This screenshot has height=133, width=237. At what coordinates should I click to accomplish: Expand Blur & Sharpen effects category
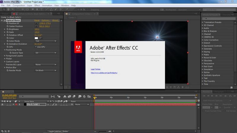point(203,31)
